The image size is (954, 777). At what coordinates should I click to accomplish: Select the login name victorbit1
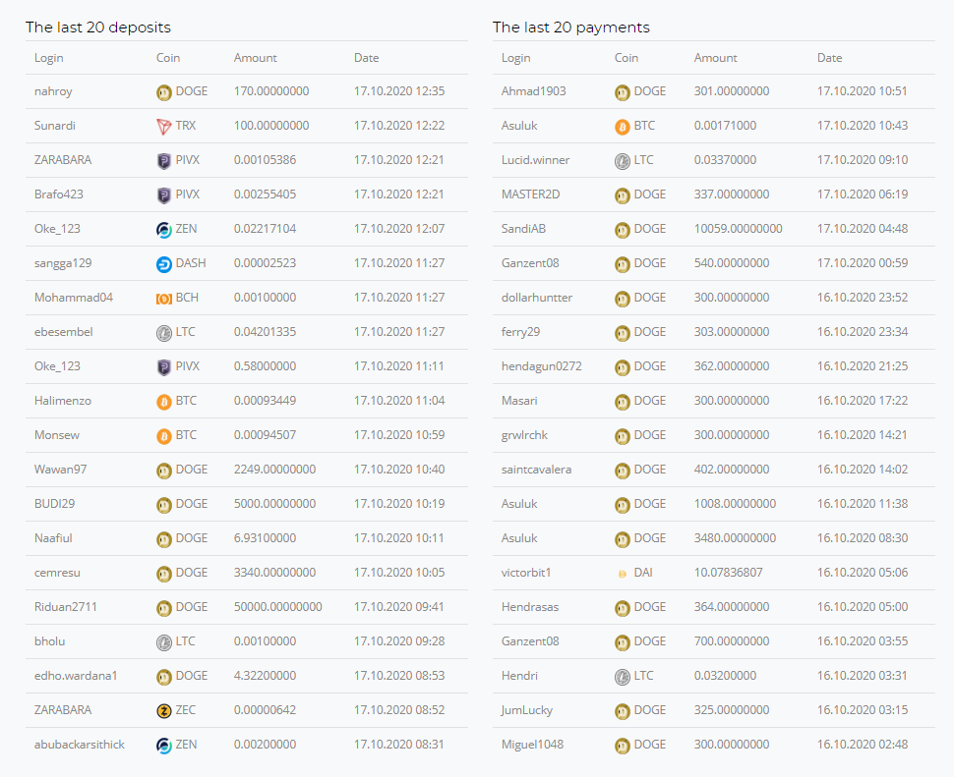(526, 573)
